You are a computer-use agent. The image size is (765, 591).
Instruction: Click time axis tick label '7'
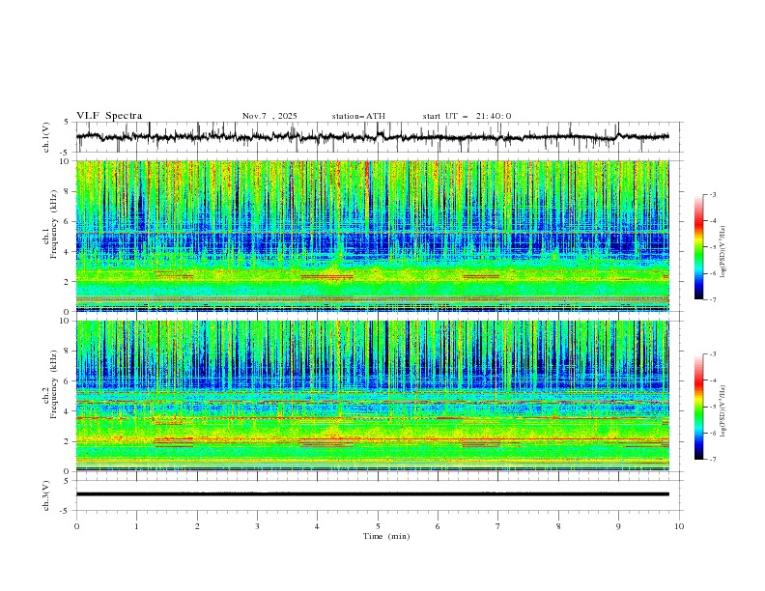pyautogui.click(x=498, y=526)
